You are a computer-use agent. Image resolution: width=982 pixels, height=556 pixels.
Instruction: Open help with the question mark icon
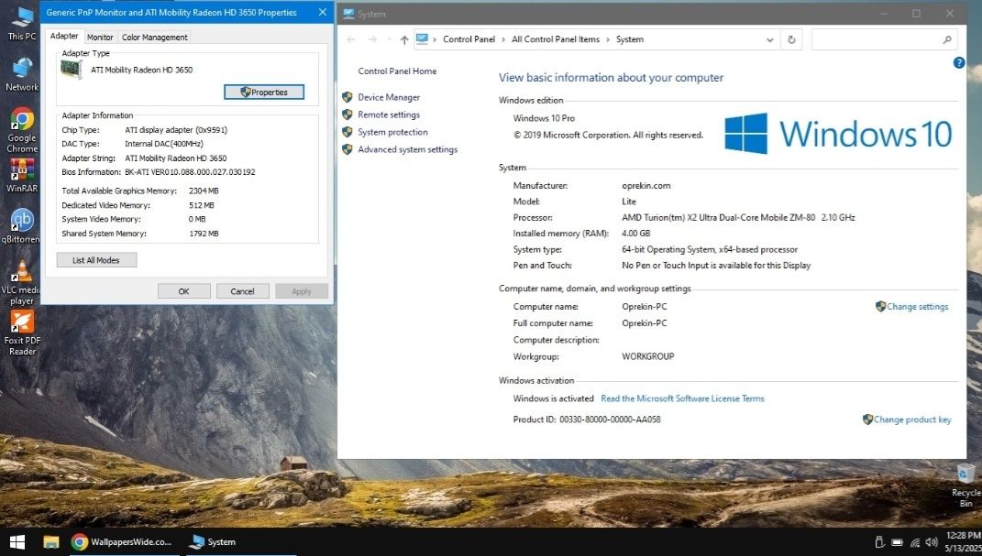pos(959,62)
